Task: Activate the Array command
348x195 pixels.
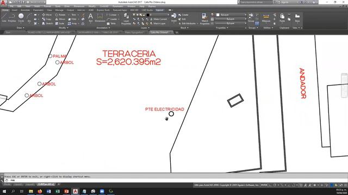Action: [x=73, y=23]
